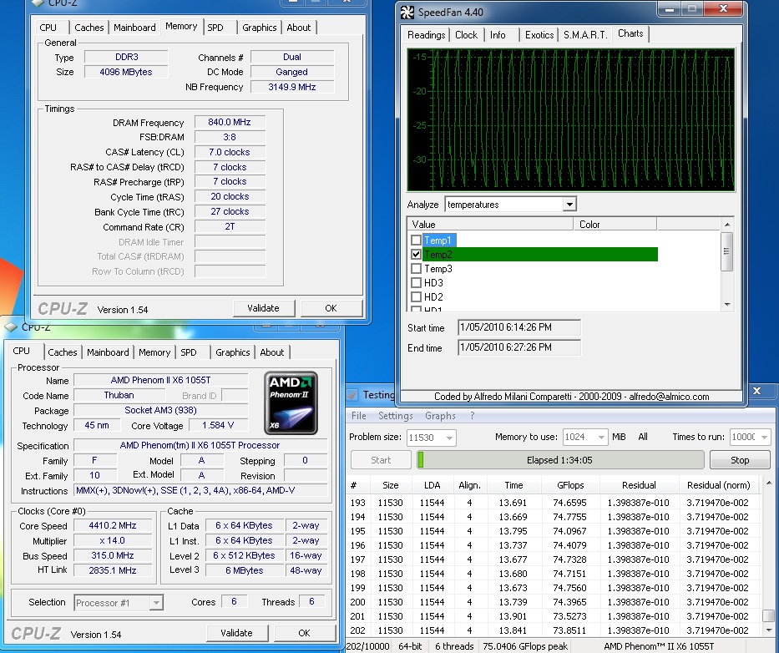
Task: Select LinX result row 202
Action: point(553,630)
